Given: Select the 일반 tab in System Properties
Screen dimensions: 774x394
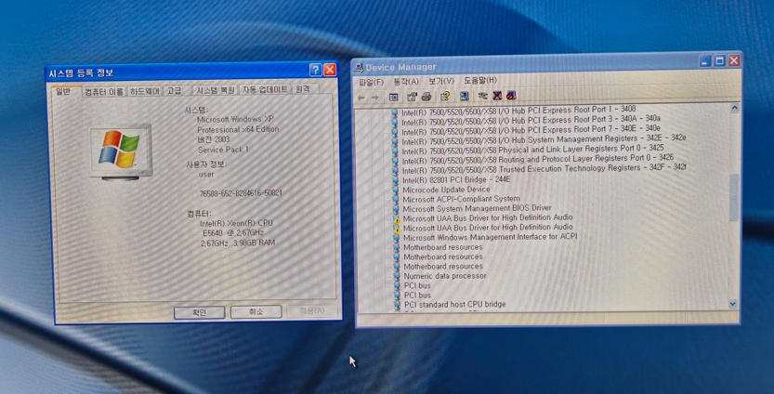Looking at the screenshot, I should pos(65,91).
